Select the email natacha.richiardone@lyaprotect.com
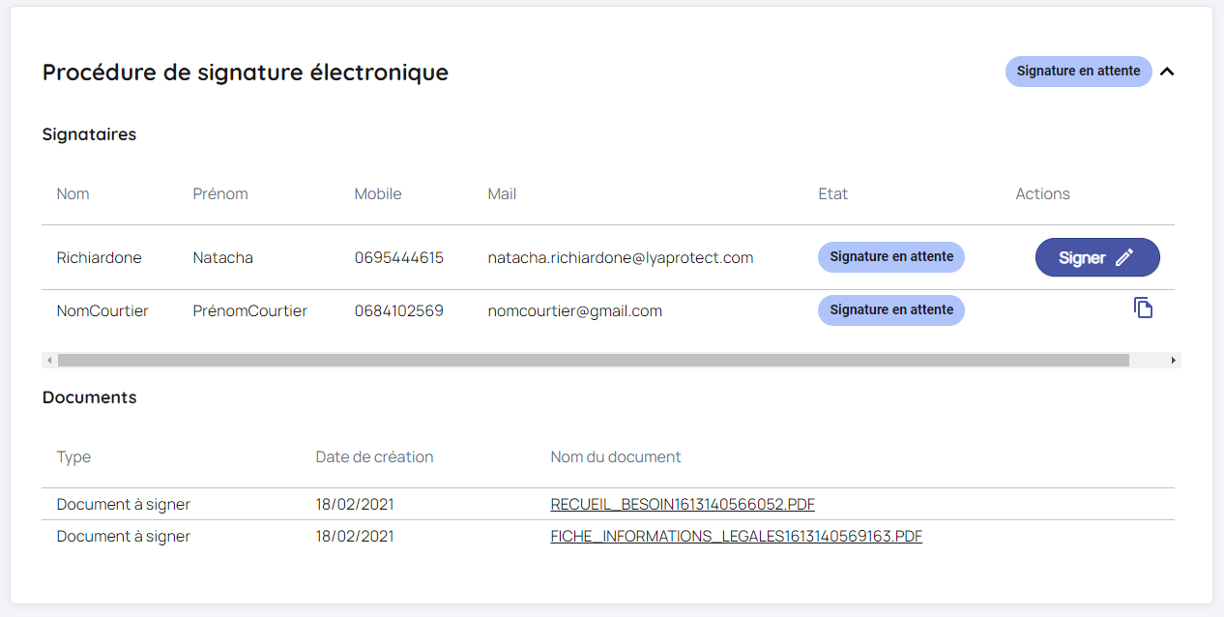 pyautogui.click(x=620, y=257)
